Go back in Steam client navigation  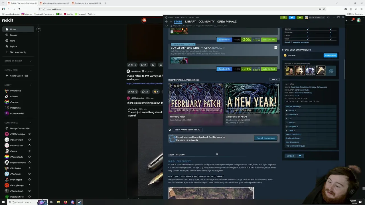point(167,22)
